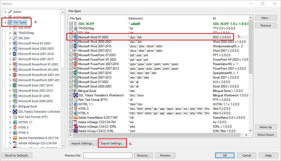Screen dimensions: 281x161
Task: Click SDL Trados Translator's Workbench tree icon
Action: (x=15, y=112)
